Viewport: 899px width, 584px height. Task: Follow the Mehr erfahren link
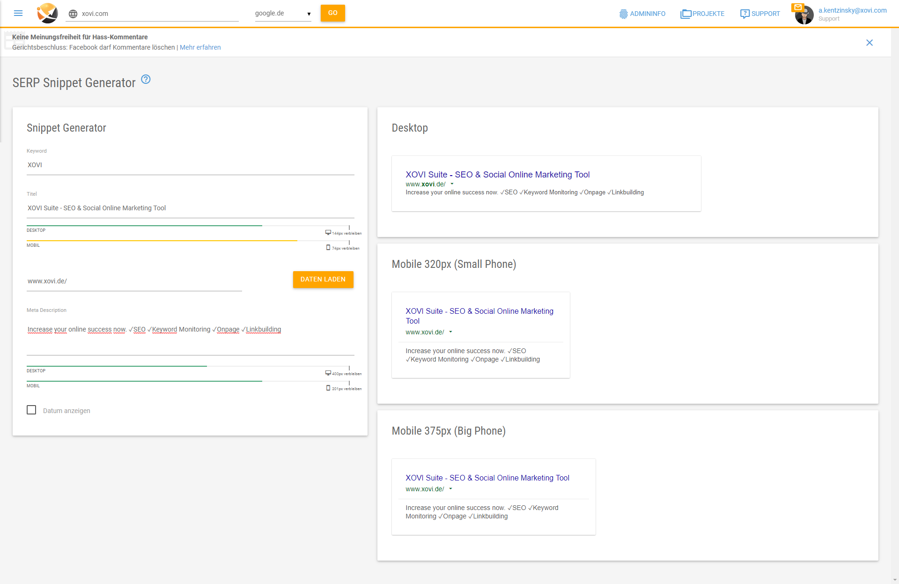pyautogui.click(x=200, y=47)
